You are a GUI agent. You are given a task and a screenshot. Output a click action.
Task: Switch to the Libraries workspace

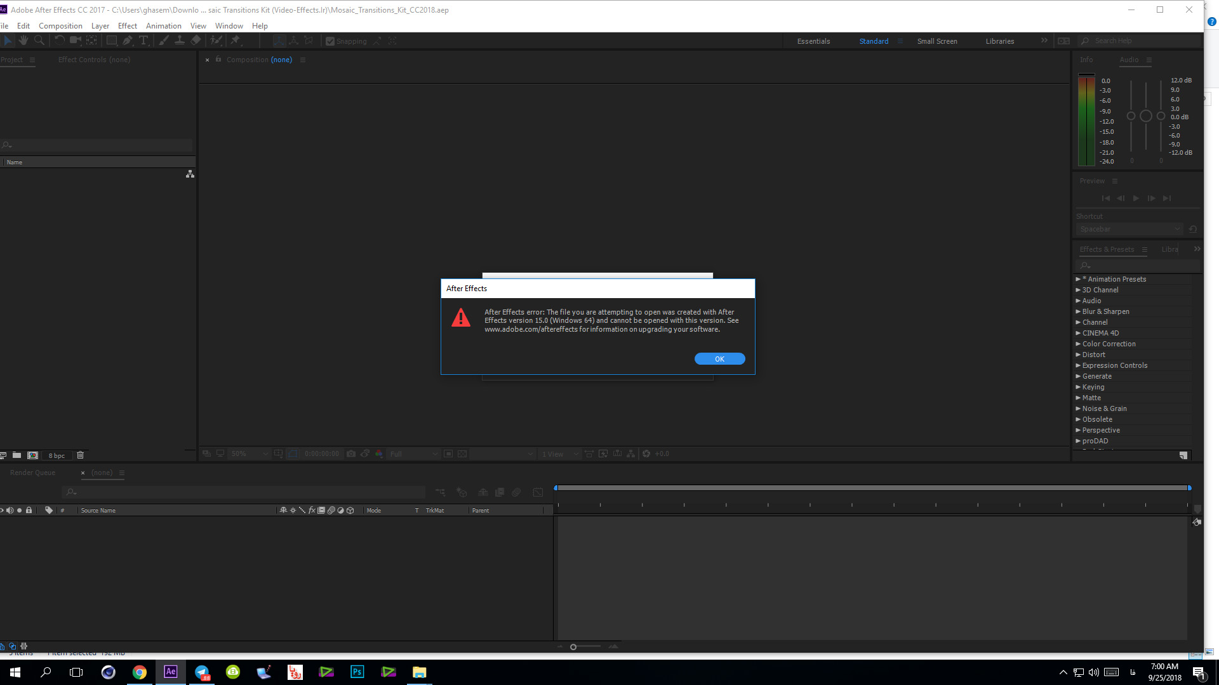1000,41
